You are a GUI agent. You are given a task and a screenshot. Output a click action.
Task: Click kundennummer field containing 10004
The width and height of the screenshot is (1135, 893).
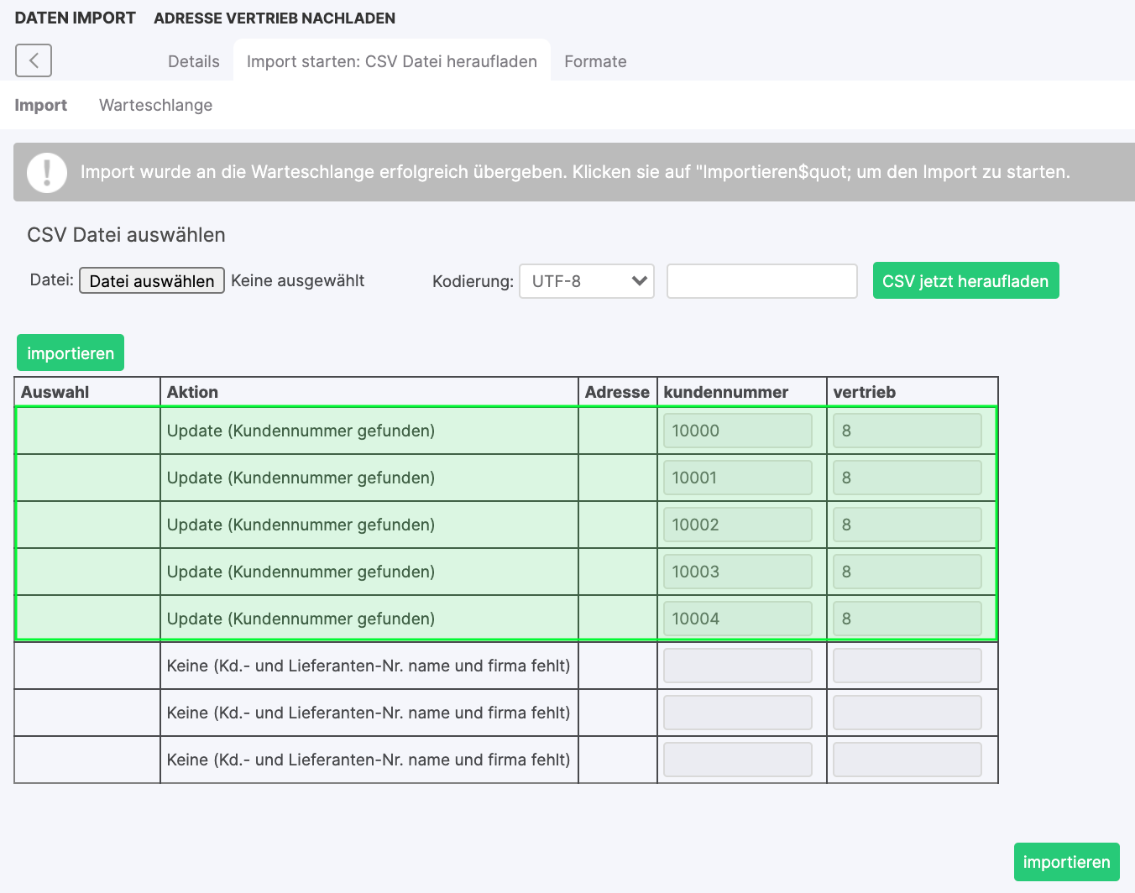pos(737,619)
